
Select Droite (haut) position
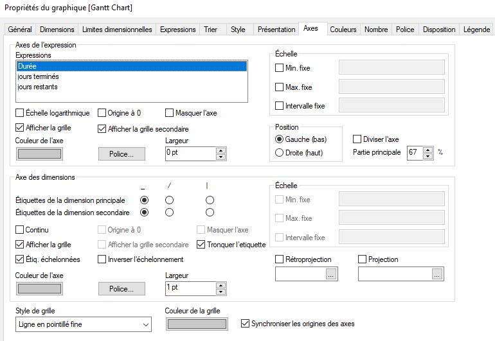click(280, 153)
